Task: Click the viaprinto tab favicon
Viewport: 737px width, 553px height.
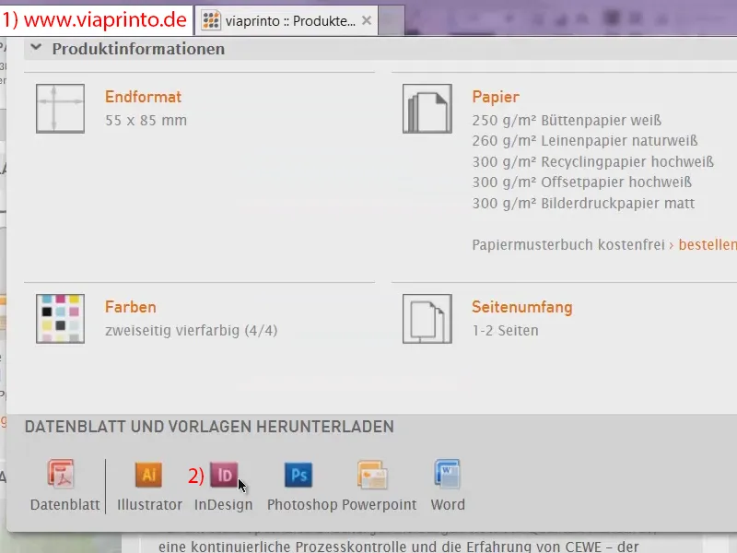Action: coord(211,20)
